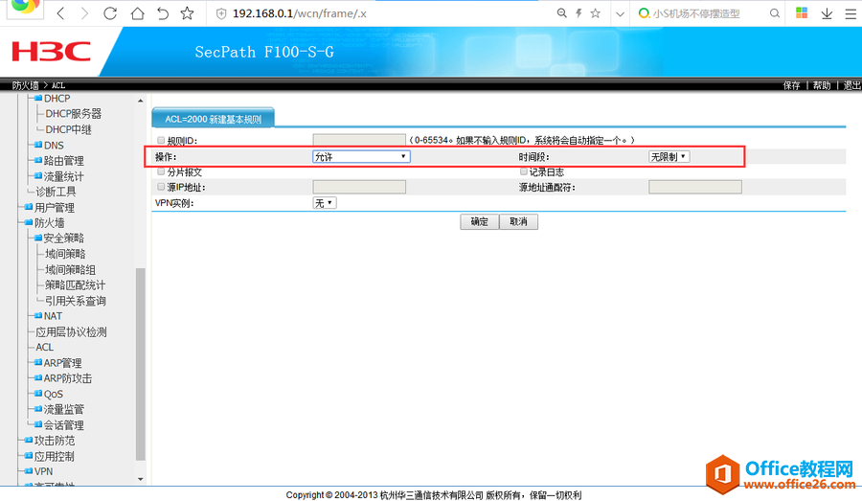Click the favorites star icon in address bar
The image size is (862, 501).
point(596,13)
